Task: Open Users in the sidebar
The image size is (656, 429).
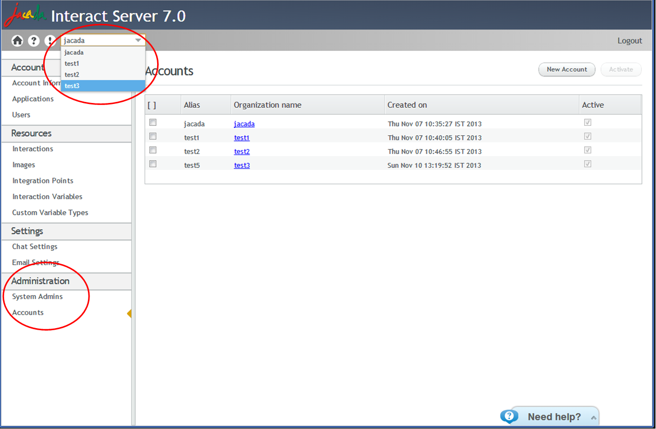Action: click(x=21, y=115)
